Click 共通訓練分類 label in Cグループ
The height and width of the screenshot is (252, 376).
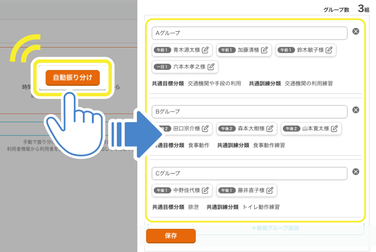[222, 207]
